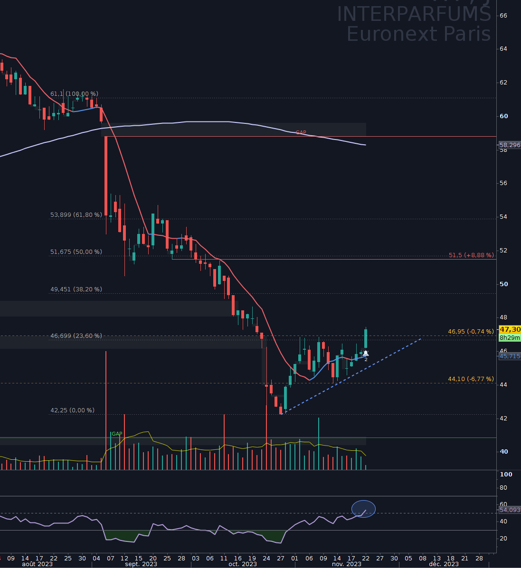This screenshot has width=521, height=568.
Task: Select the blue ellipse highlighting the RSI breakout
Action: [364, 509]
